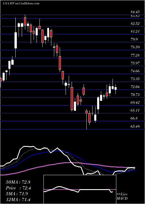The width and height of the screenshot is (145, 204).
Task: Click the last white candle at chart's right
Action: click(x=115, y=89)
